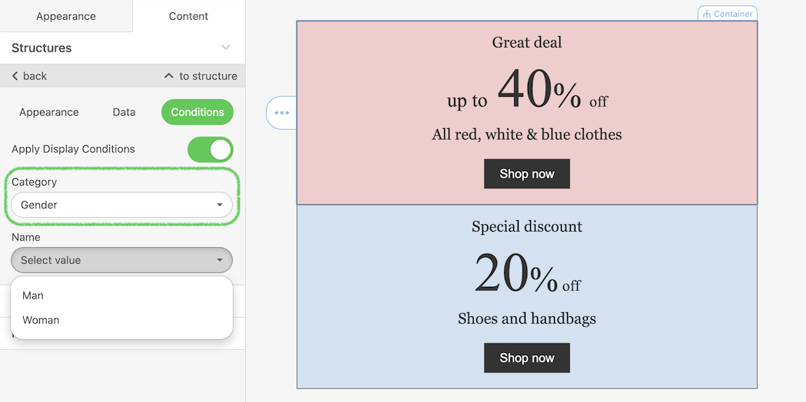Open the Category Gender dropdown
Screen dimensions: 806x402
(x=121, y=205)
